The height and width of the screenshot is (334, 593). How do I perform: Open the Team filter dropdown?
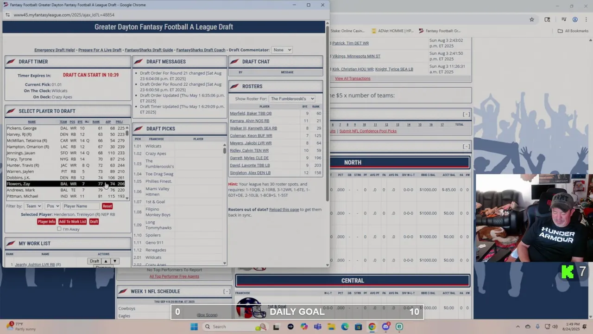(33, 206)
